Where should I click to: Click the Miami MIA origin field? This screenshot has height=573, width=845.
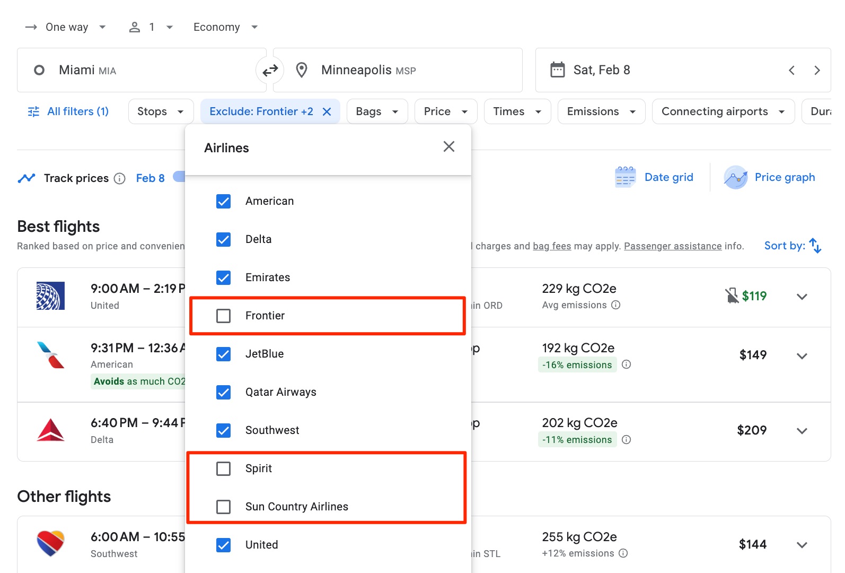[x=142, y=70]
